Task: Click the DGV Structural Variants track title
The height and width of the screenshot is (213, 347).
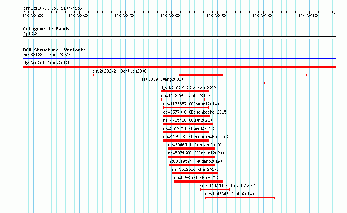Action: (x=55, y=50)
